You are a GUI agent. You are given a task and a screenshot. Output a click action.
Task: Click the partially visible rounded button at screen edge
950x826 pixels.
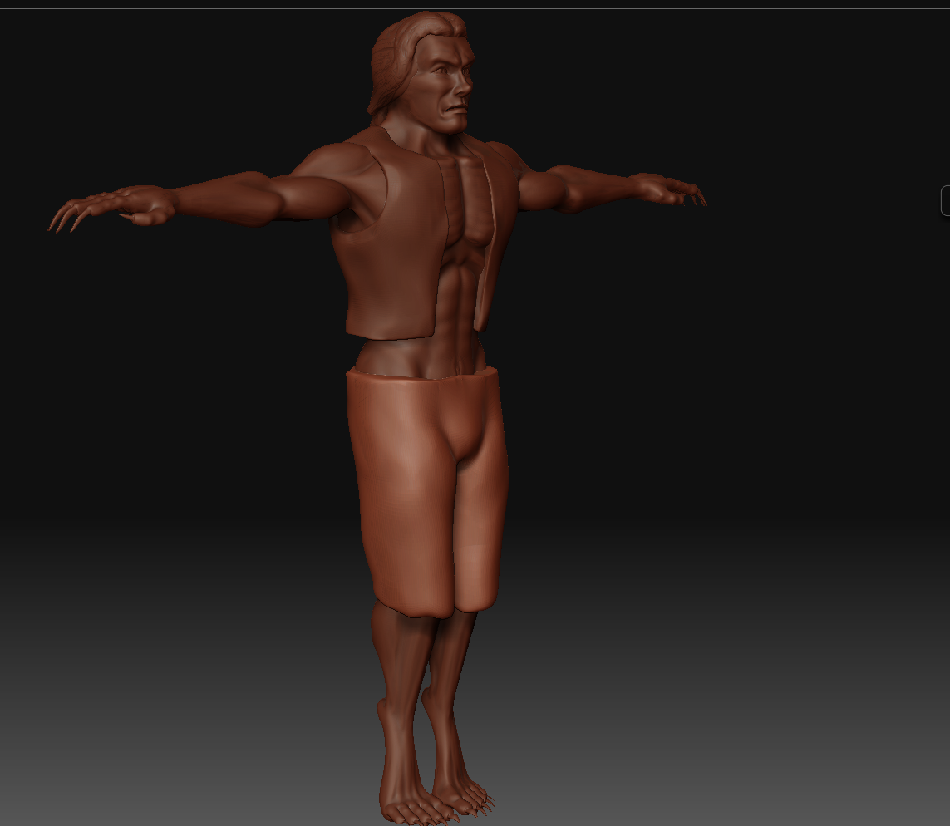pos(945,200)
